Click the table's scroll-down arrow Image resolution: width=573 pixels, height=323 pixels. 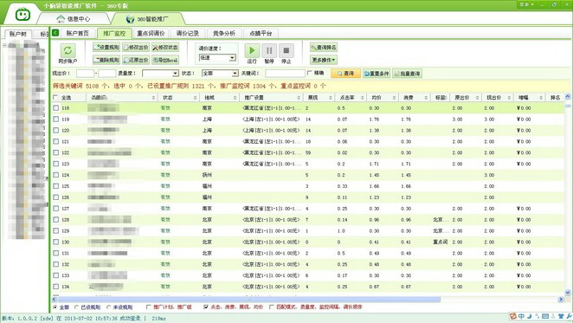568,293
